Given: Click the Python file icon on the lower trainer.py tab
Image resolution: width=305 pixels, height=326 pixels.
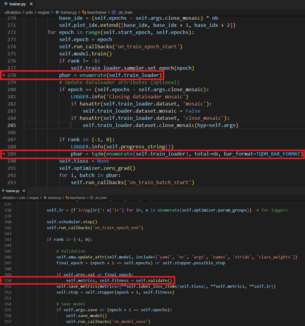Looking at the screenshot, I should click(3, 191).
